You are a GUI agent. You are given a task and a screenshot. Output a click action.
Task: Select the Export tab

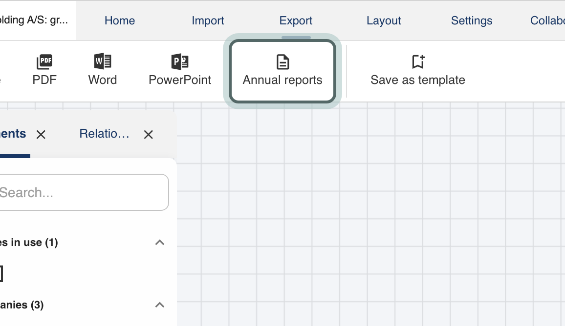(296, 20)
